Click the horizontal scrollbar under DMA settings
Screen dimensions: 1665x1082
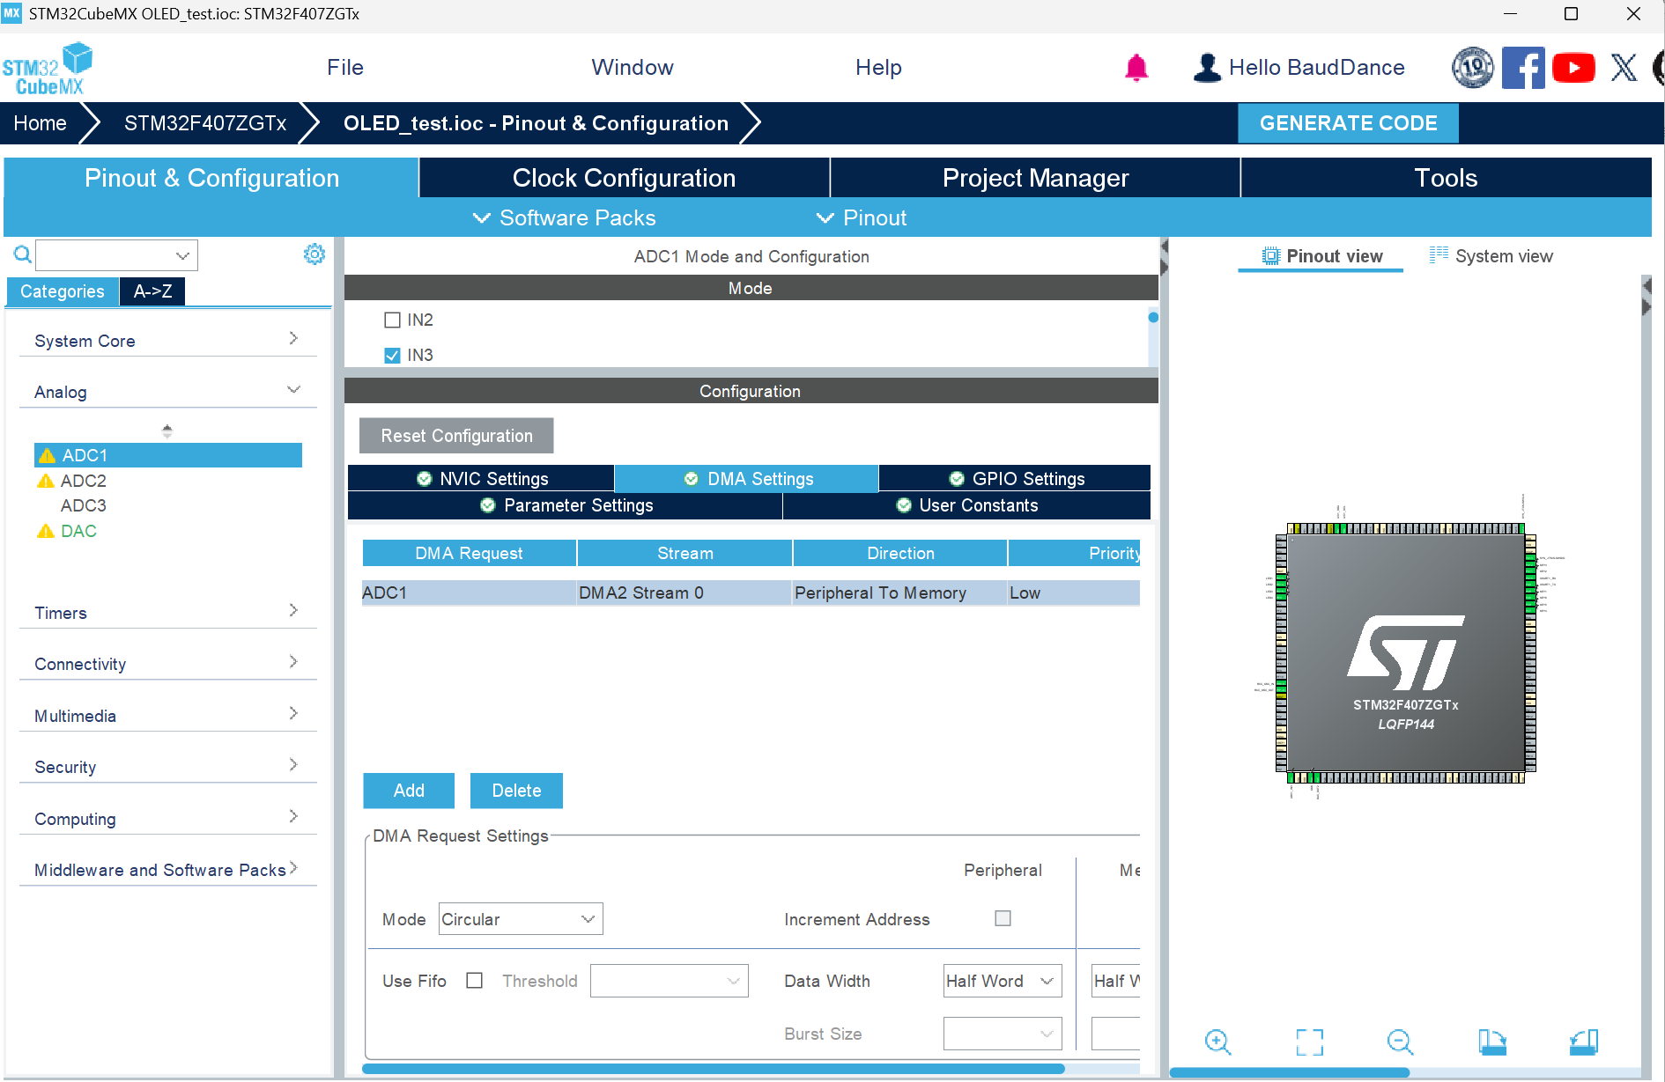(x=713, y=1069)
